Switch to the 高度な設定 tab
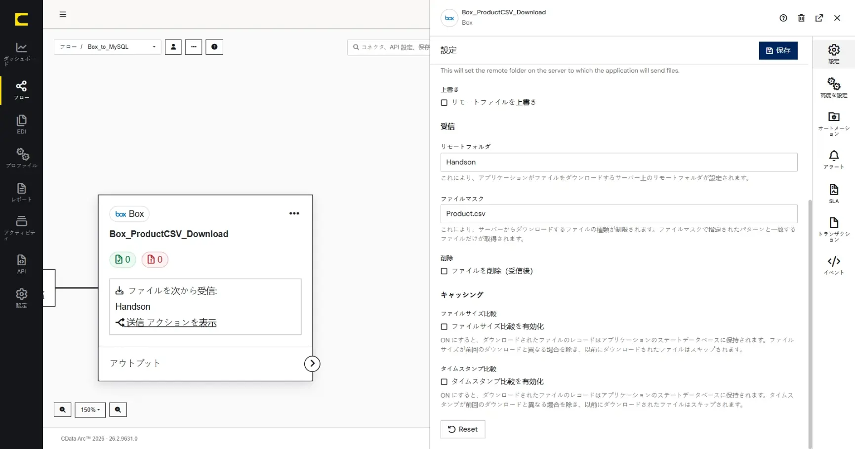855x449 pixels. coord(834,87)
